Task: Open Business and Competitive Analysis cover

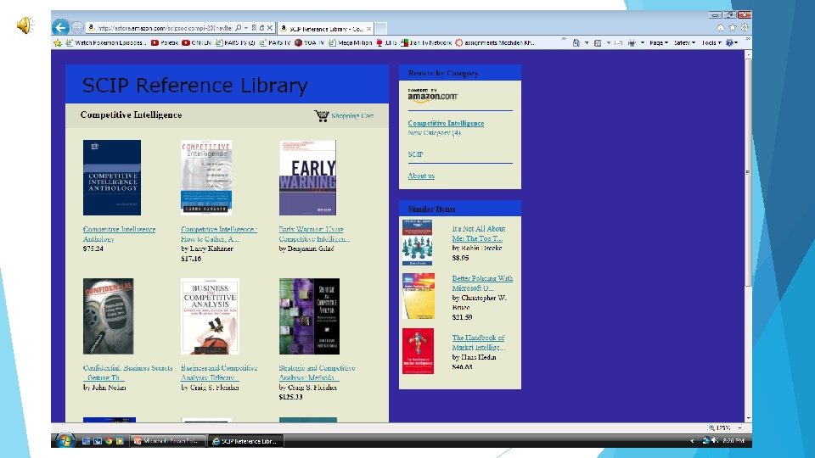Action: coord(210,316)
